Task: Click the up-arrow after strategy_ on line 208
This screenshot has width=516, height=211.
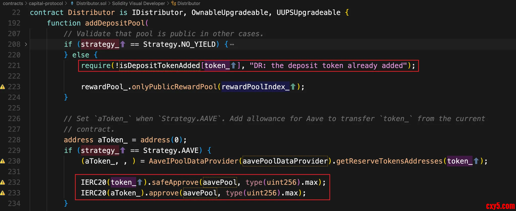Action: pos(123,44)
